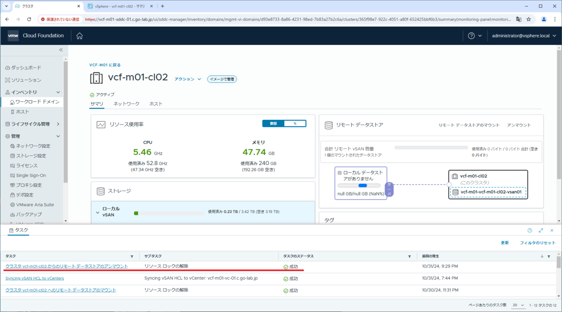Image resolution: width=562 pixels, height=312 pixels.
Task: Click the 保護されていない通信 security warning
Action: [60, 20]
